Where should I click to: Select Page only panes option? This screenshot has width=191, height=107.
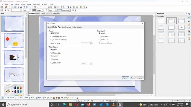pos(55,33)
